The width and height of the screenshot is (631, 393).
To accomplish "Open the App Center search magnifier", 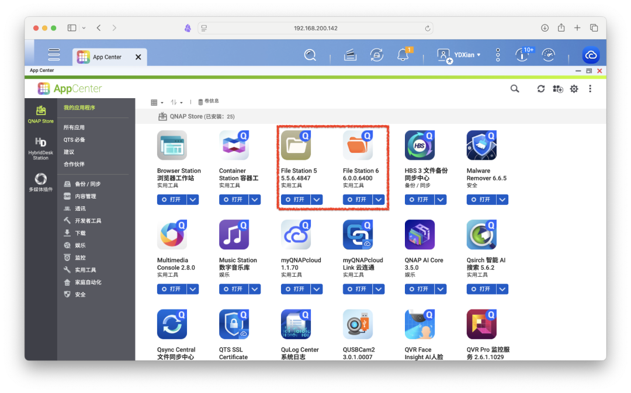I will [514, 88].
